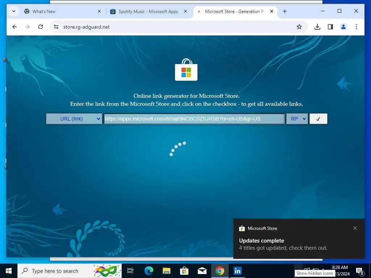Close the Spotify Music tab

pos(185,11)
